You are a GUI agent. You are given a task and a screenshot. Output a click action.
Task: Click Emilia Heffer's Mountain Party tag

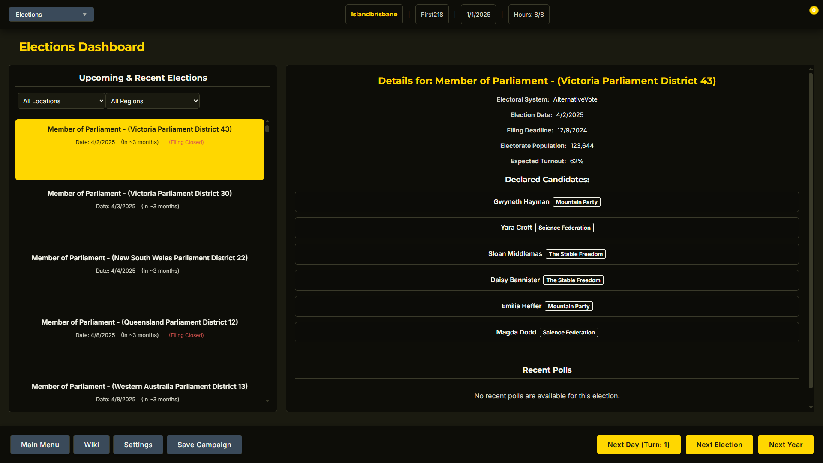coord(568,307)
